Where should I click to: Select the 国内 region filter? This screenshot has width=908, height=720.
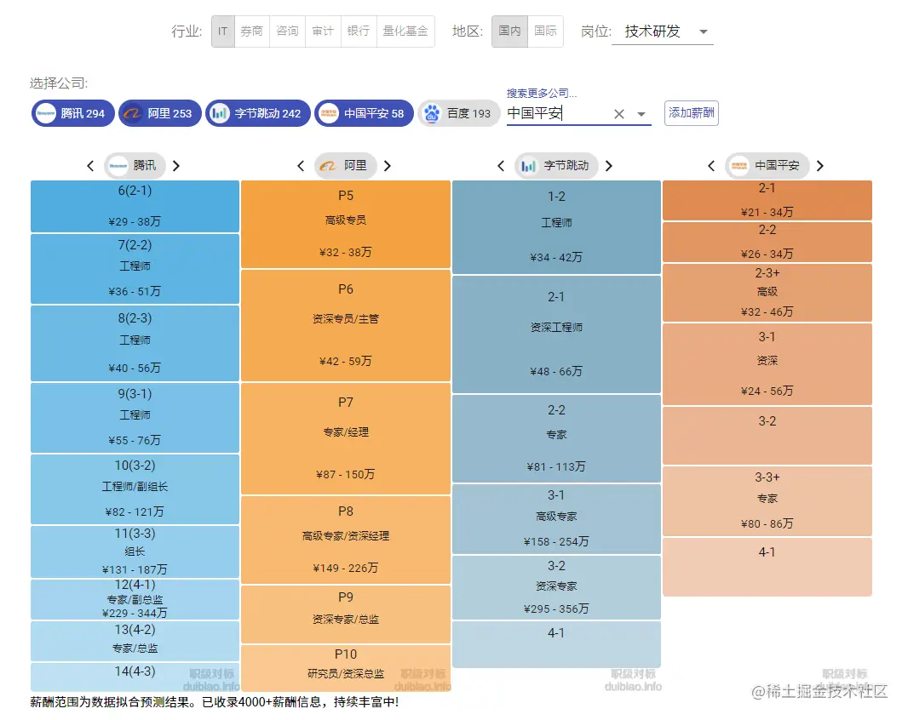(509, 31)
